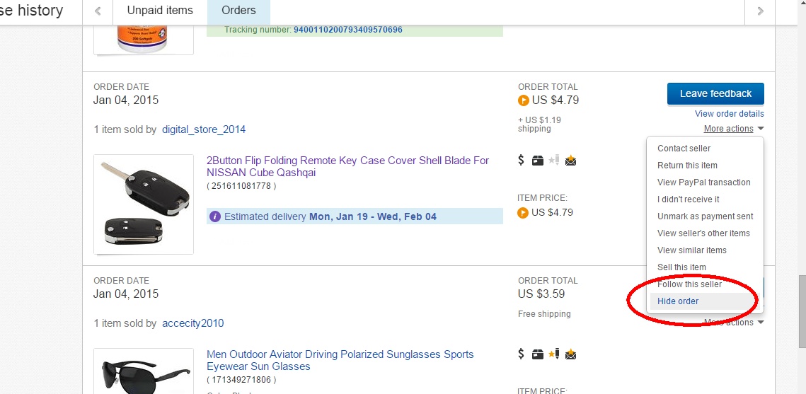This screenshot has width=806, height=394.
Task: Open the View order details link
Action: (x=729, y=114)
